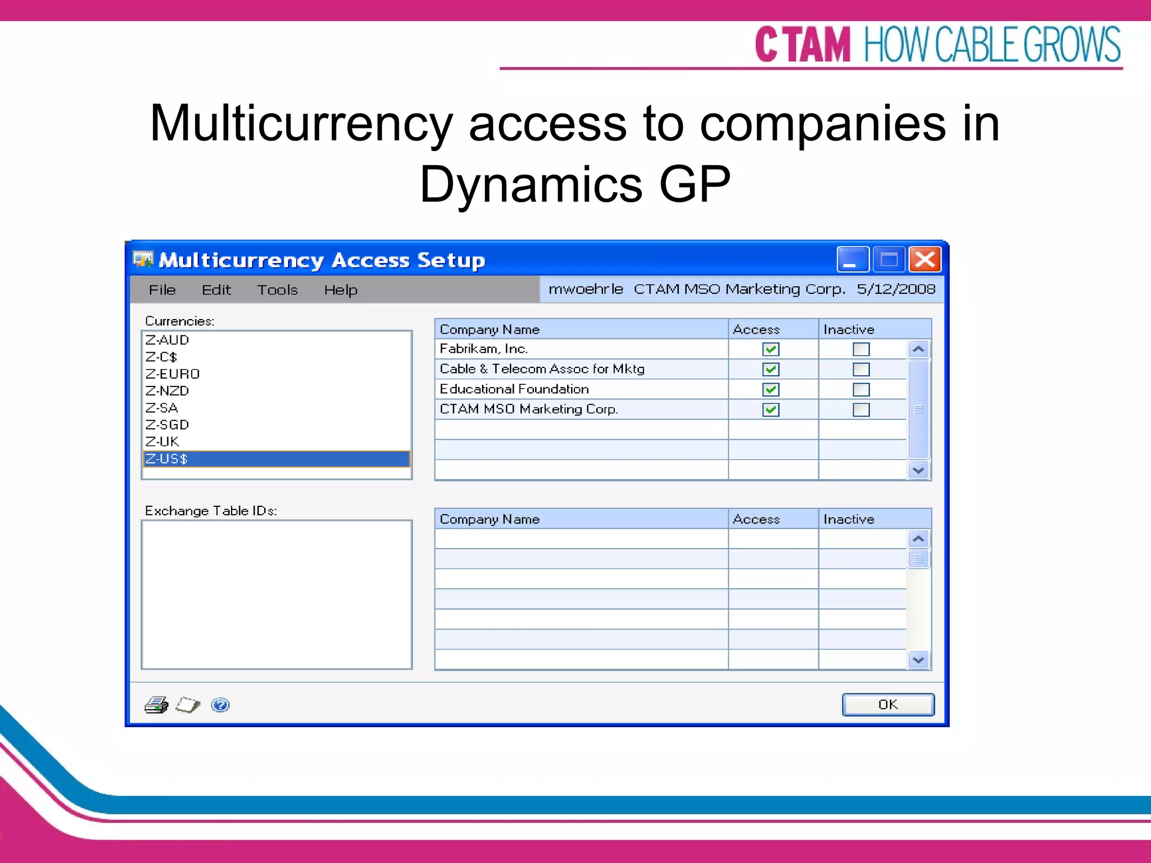The height and width of the screenshot is (863, 1151).
Task: Click CTAM MSO Marketing Corp. grid row name
Action: tap(582, 410)
